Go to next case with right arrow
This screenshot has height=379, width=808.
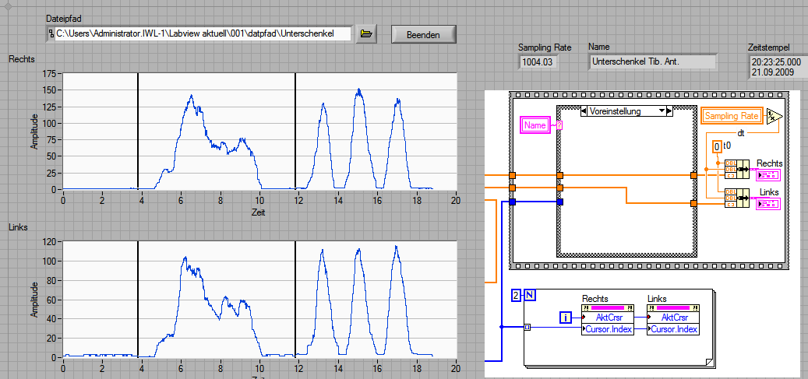(x=669, y=111)
